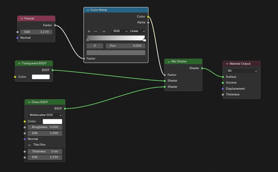278x172 pixels.
Task: Open the Material Output target All dropdown
Action: pyautogui.click(x=242, y=71)
